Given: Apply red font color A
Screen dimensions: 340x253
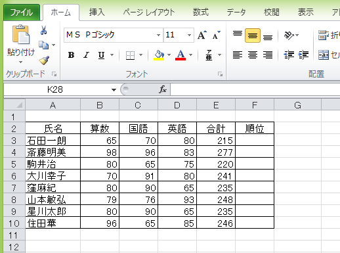Looking at the screenshot, I should point(181,55).
